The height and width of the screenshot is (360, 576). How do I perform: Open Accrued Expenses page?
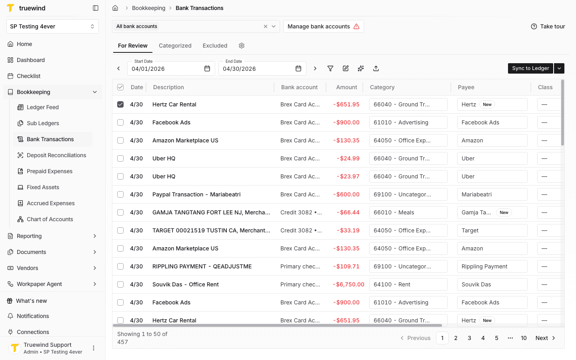(x=53, y=203)
